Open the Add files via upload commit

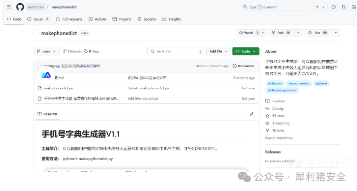(x=143, y=98)
